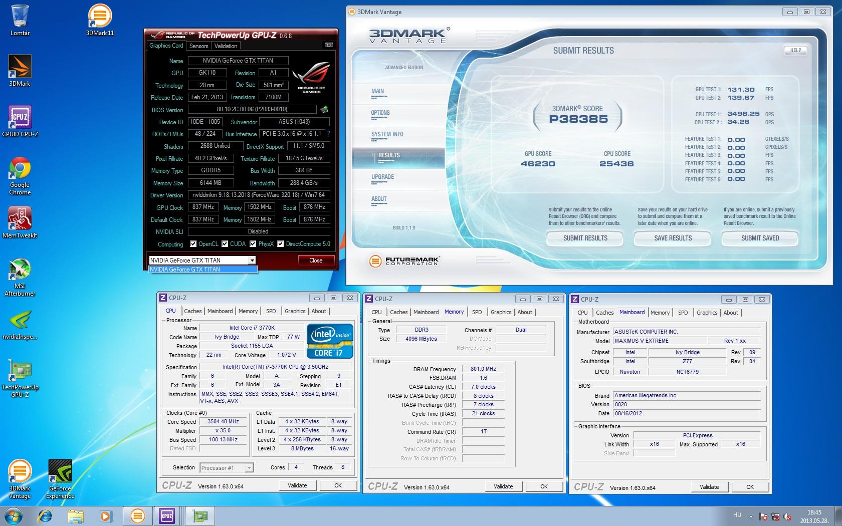This screenshot has width=842, height=526.
Task: Open the 3DMark 11 desktop shortcut
Action: tap(100, 20)
